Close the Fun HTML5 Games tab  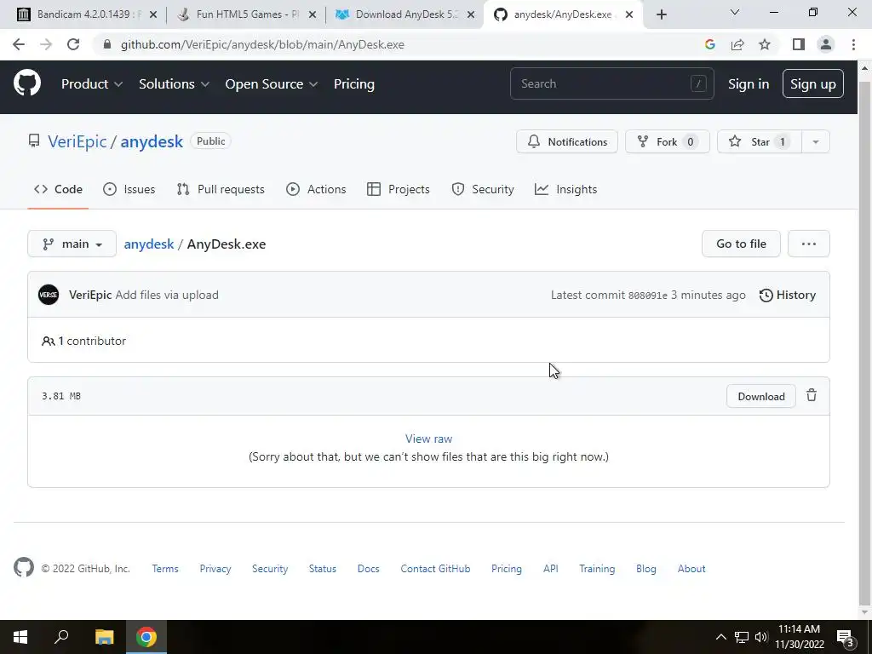point(313,14)
